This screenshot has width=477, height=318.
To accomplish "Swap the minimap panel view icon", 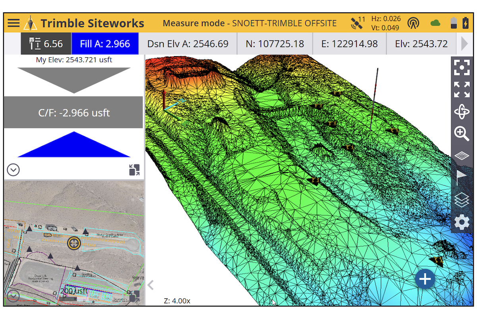I will (134, 296).
